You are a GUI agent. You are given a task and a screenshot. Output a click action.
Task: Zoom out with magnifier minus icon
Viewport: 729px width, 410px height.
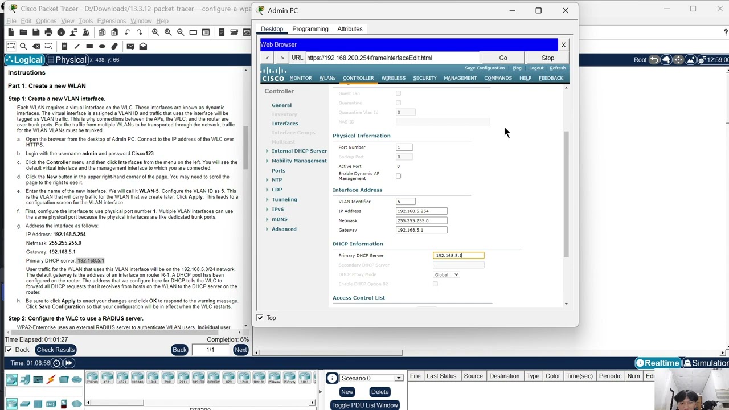181,32
